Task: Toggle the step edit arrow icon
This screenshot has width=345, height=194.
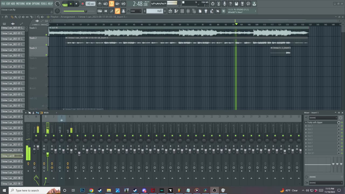Action: tap(106, 11)
